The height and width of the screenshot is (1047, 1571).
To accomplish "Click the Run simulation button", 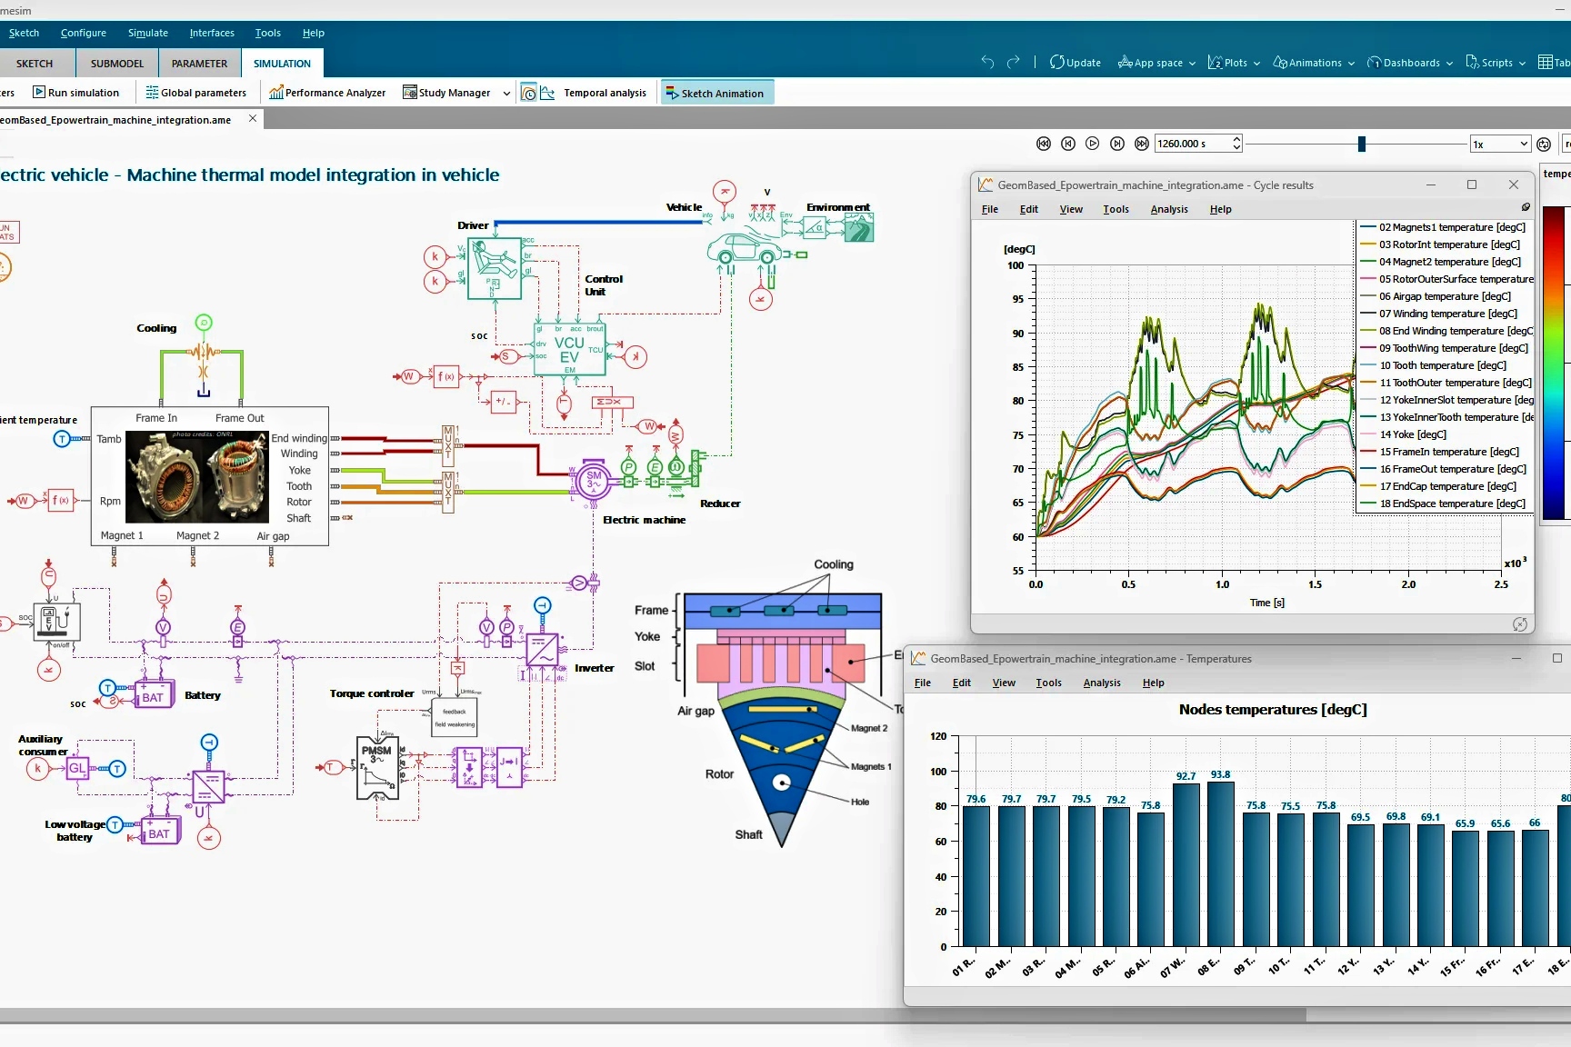I will [76, 93].
